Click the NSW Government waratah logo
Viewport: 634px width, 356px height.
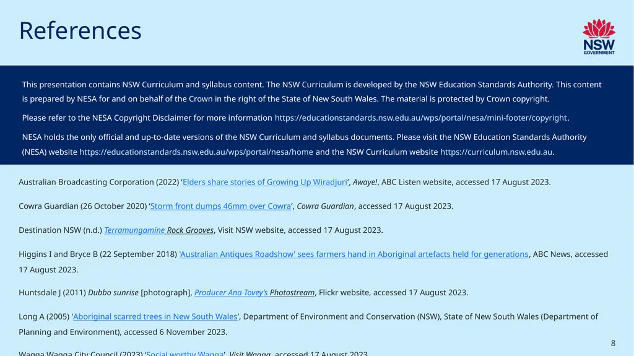[x=599, y=37]
